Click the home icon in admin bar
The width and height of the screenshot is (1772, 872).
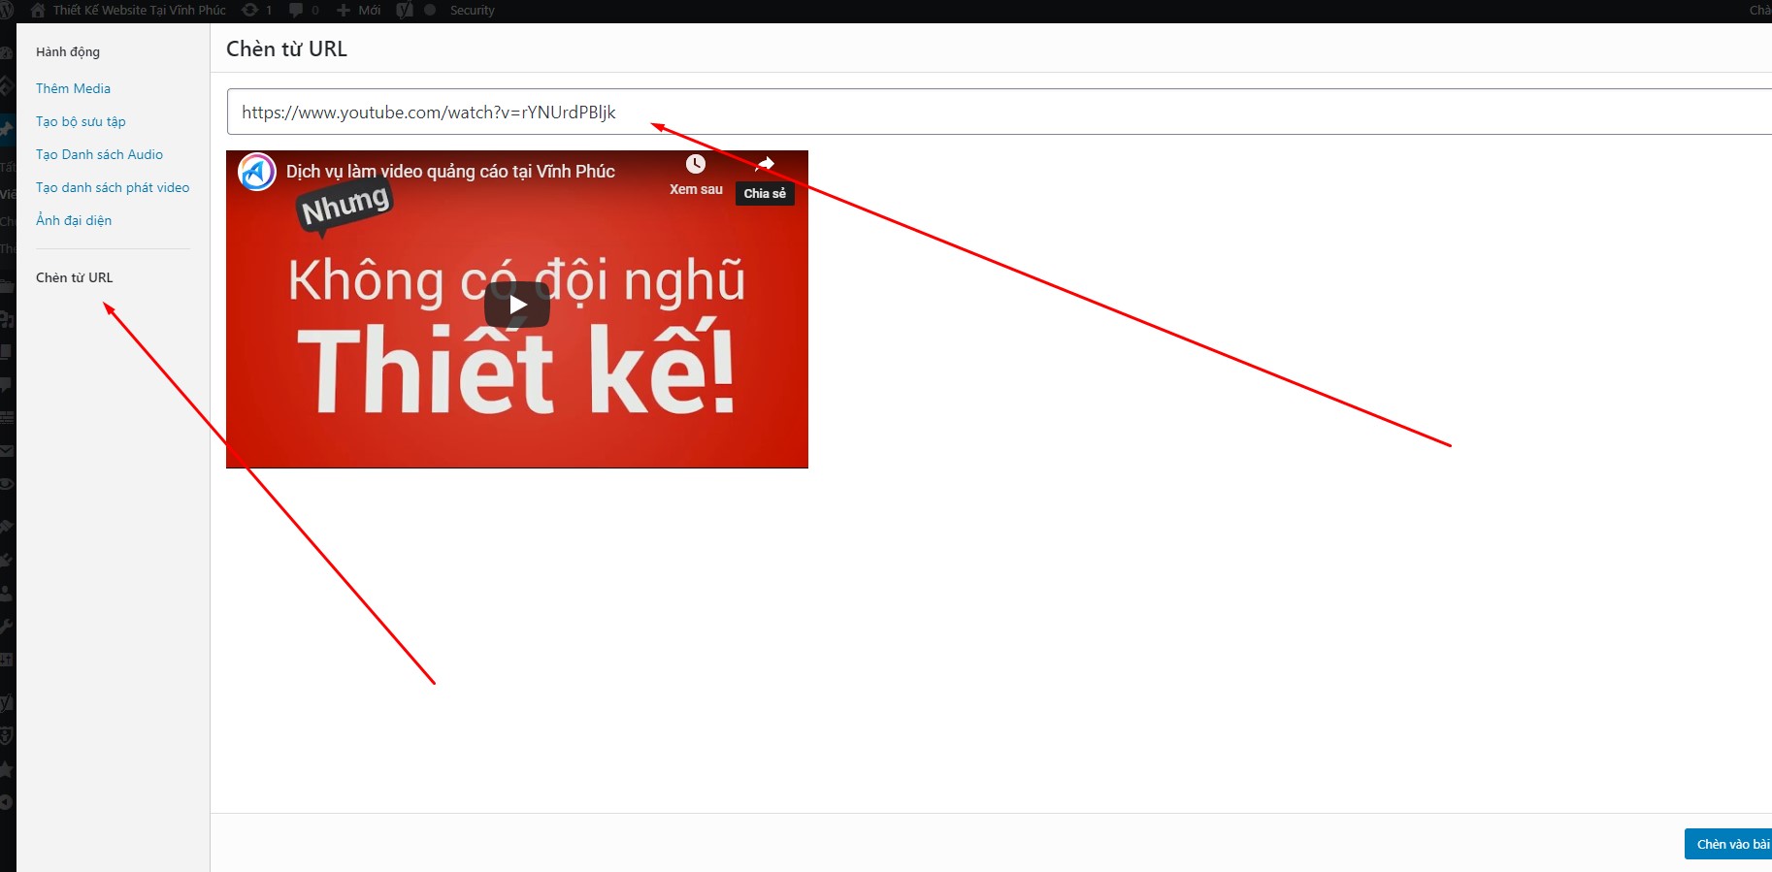click(x=38, y=11)
